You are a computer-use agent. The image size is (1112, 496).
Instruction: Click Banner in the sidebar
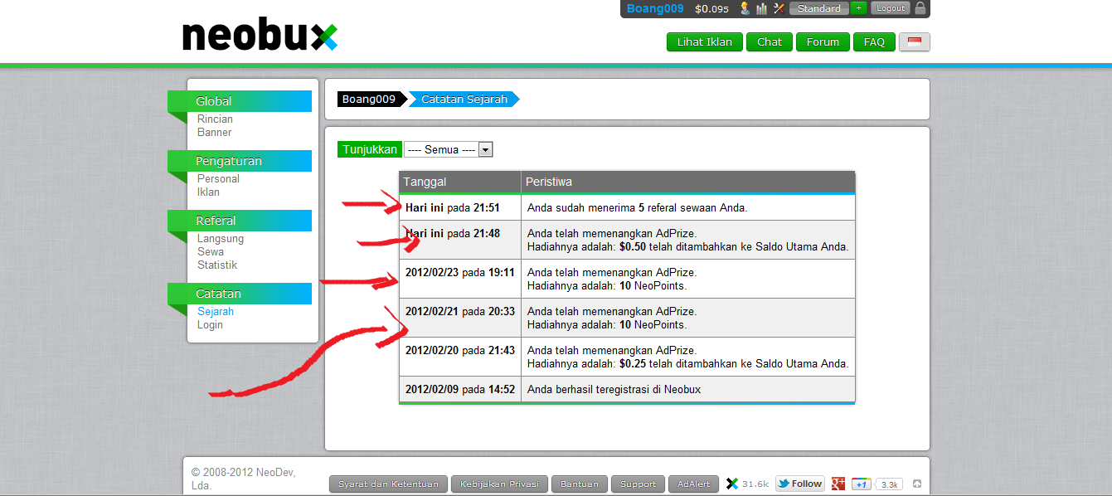pos(214,133)
